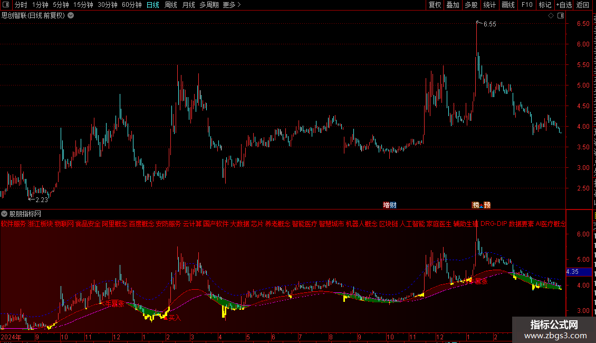Select the 5分钟 period
596x343 pixels.
(x=61, y=5)
